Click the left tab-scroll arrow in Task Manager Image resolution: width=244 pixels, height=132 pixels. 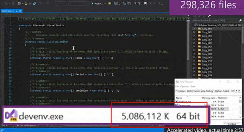click(237, 91)
